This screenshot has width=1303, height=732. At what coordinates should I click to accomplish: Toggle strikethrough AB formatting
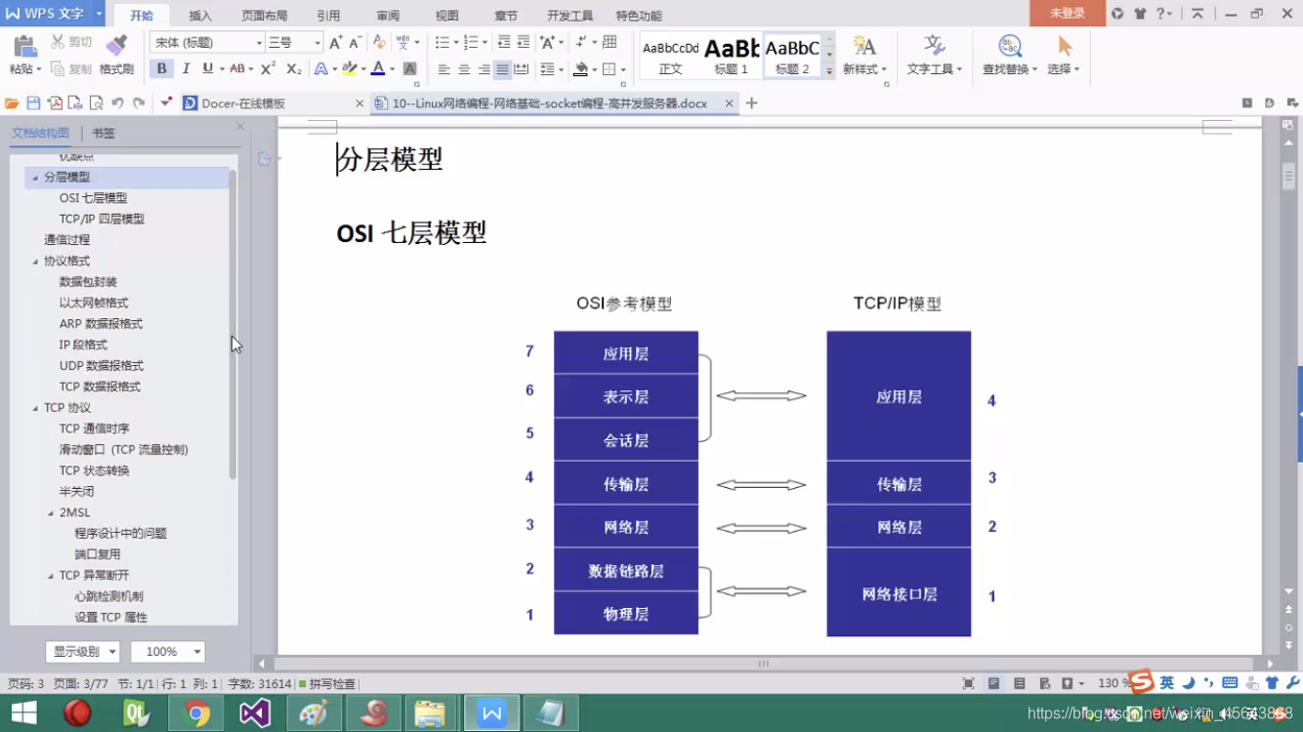point(236,68)
